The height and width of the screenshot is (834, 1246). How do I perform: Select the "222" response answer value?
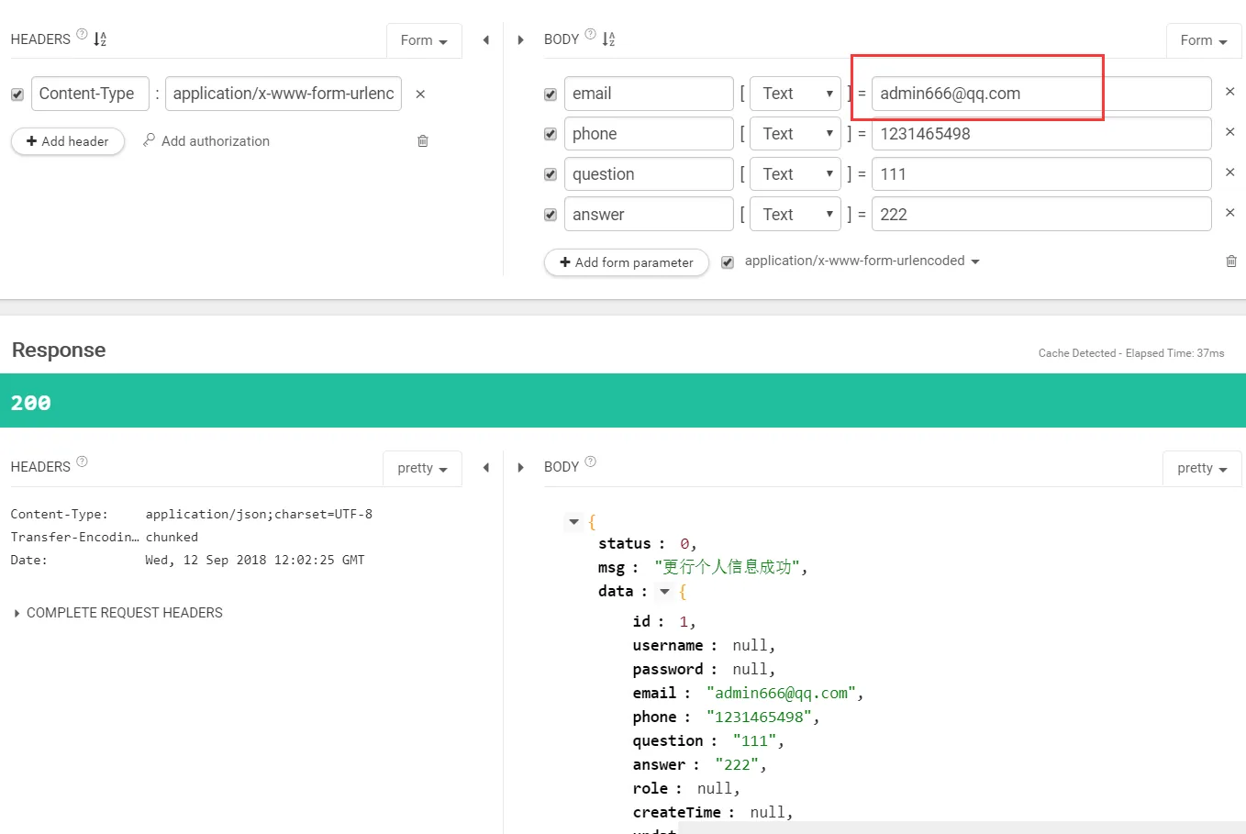coord(737,764)
